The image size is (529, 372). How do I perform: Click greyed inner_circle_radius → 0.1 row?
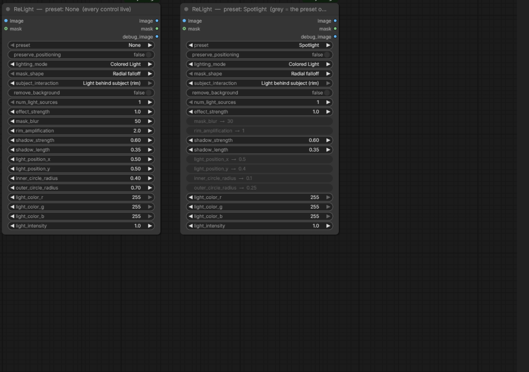(259, 178)
